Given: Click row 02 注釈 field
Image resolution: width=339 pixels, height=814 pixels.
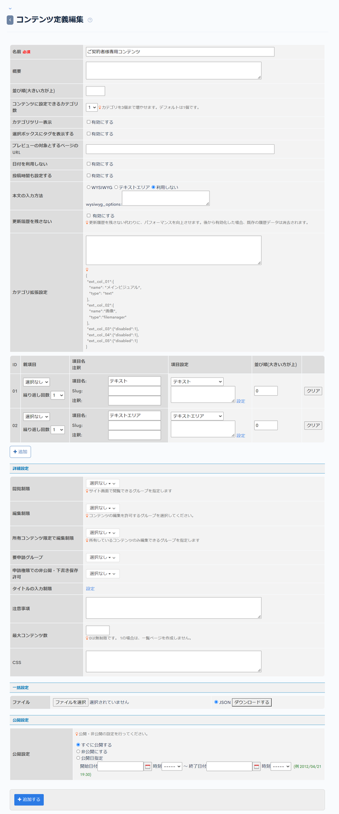Looking at the screenshot, I should point(134,435).
